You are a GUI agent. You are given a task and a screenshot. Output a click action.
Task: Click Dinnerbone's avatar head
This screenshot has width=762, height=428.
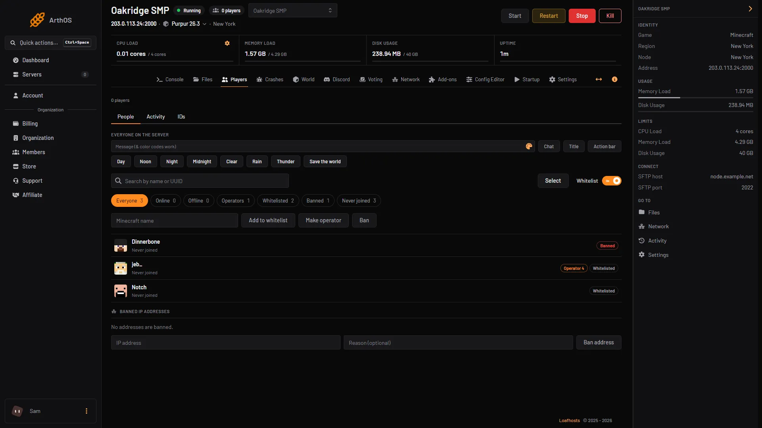click(121, 245)
